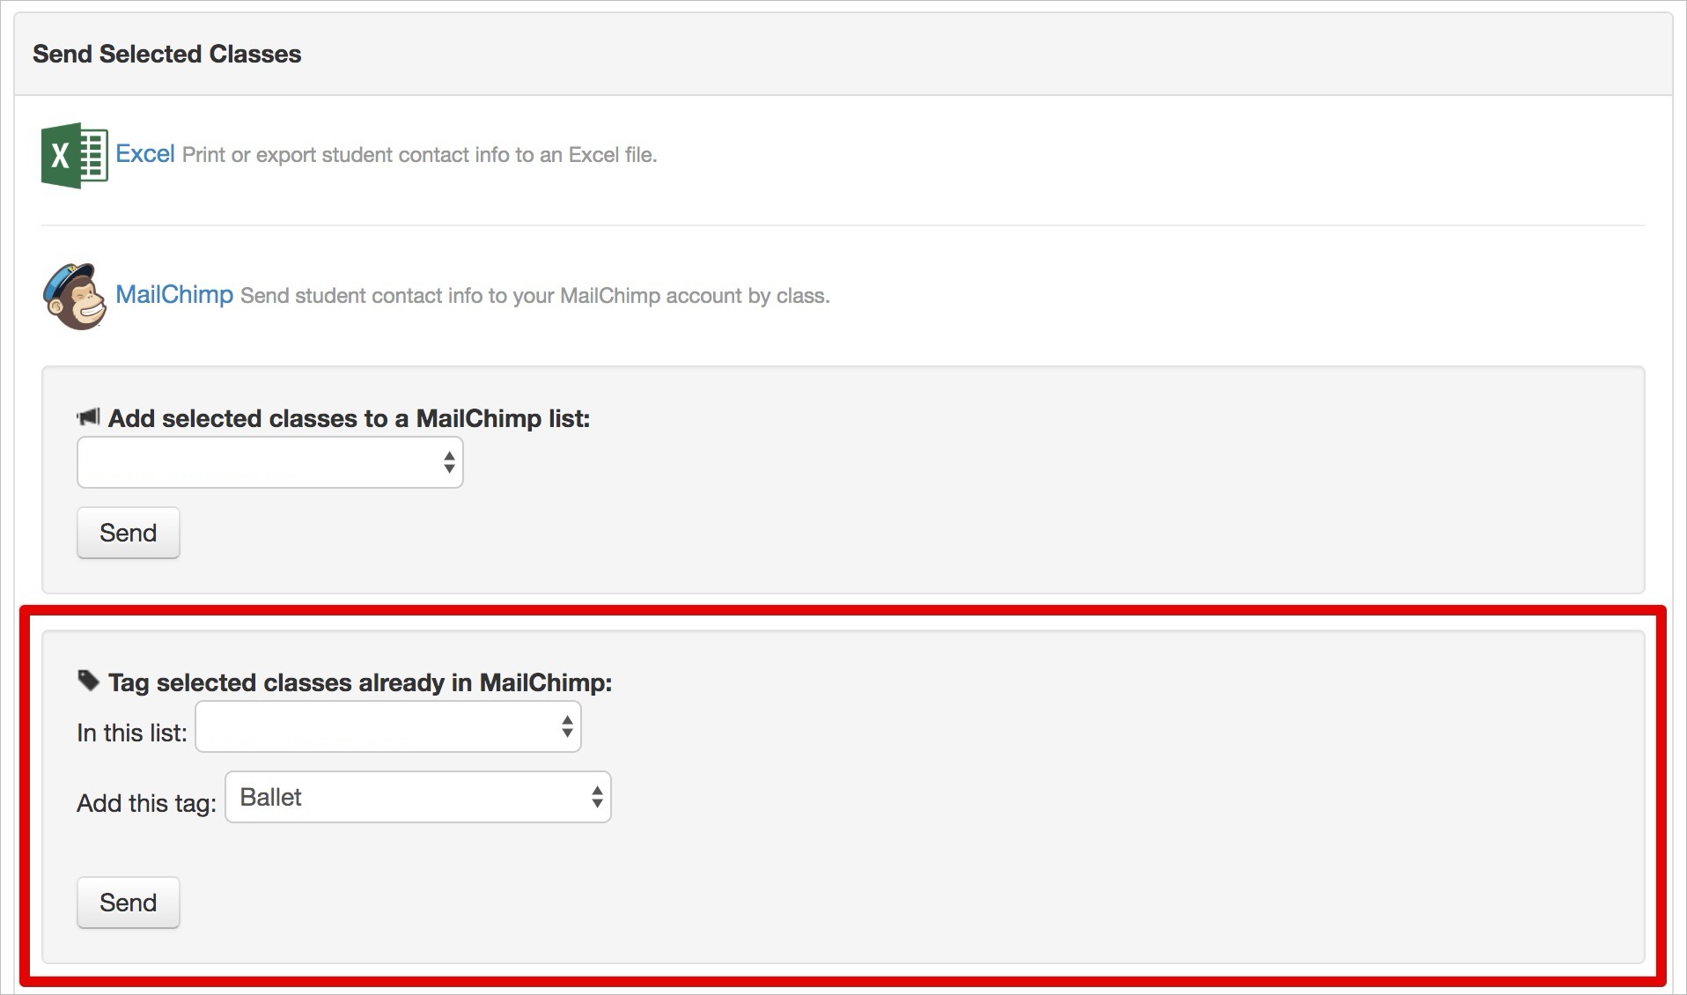Open the 'Add this tag' Ballet dropdown

417,798
